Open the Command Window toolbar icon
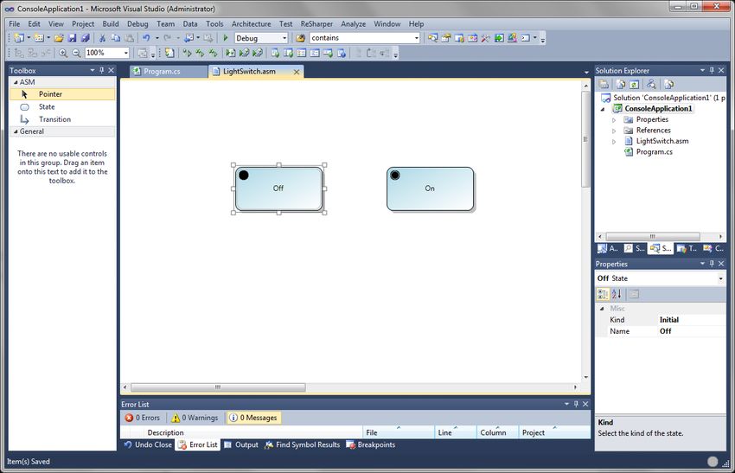Image resolution: width=735 pixels, height=473 pixels. pos(526,38)
